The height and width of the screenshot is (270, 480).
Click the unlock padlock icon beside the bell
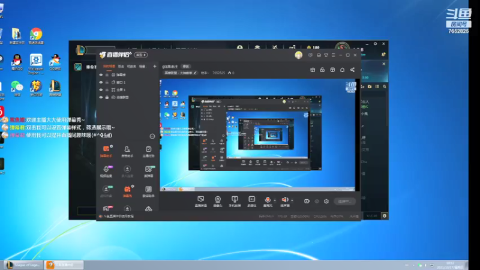tap(322, 70)
